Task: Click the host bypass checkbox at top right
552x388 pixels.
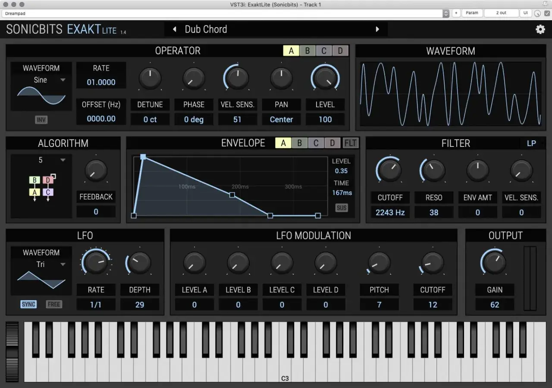Action: click(547, 13)
